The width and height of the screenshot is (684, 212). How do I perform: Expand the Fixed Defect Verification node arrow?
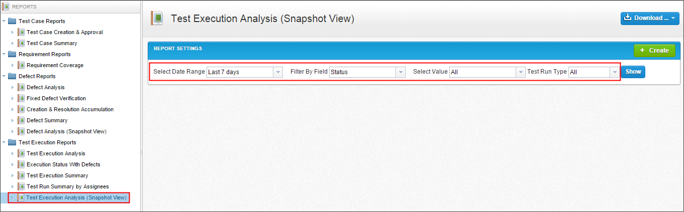click(13, 98)
